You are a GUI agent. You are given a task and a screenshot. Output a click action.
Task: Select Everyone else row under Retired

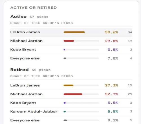[71, 120]
